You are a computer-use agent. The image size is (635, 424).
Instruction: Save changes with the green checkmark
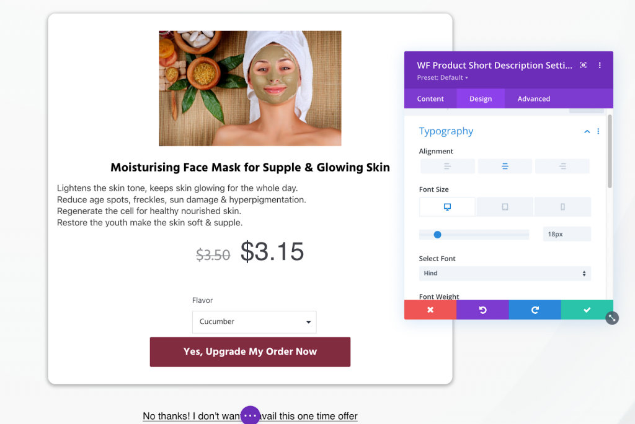[x=587, y=309]
